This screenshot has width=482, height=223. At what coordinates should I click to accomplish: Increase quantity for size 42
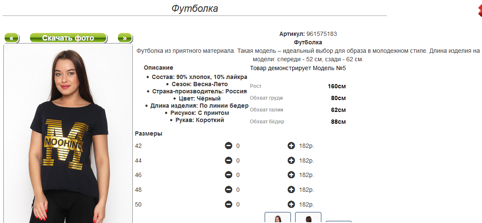[x=291, y=146]
